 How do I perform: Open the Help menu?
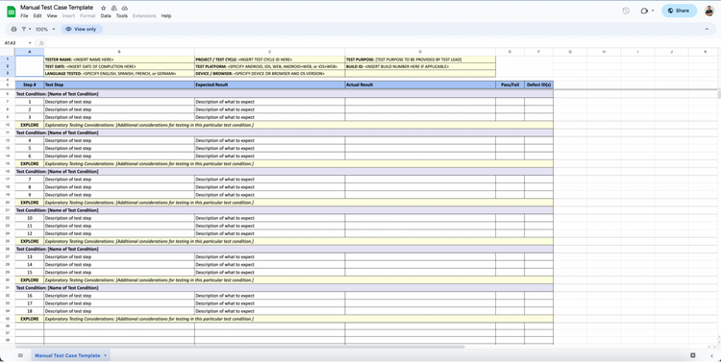coord(166,15)
